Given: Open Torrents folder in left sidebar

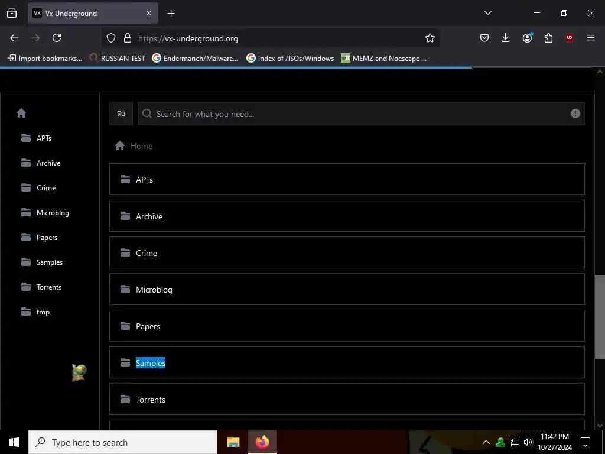Looking at the screenshot, I should click(41, 287).
